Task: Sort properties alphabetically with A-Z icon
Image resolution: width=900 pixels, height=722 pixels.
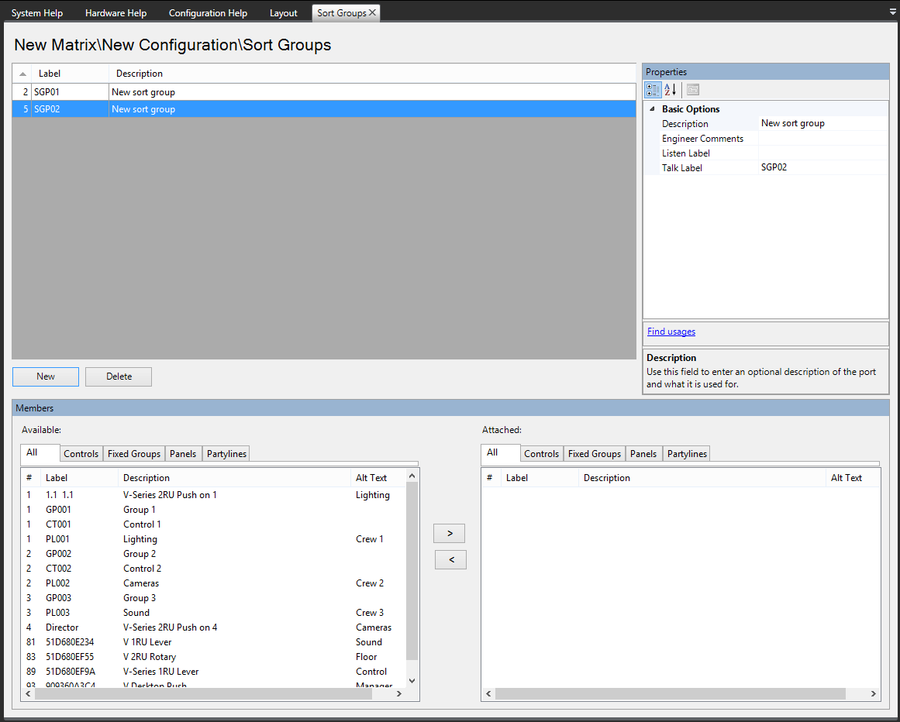Action: coord(671,89)
